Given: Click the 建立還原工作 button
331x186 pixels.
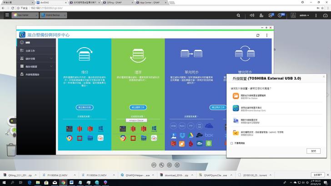Looking at the screenshot, I should (x=138, y=108).
